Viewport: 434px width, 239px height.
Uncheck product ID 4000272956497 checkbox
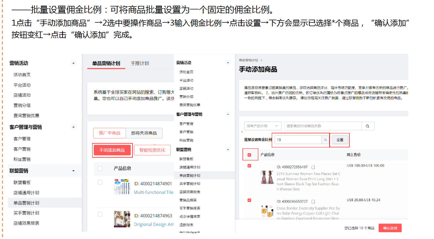click(249, 166)
